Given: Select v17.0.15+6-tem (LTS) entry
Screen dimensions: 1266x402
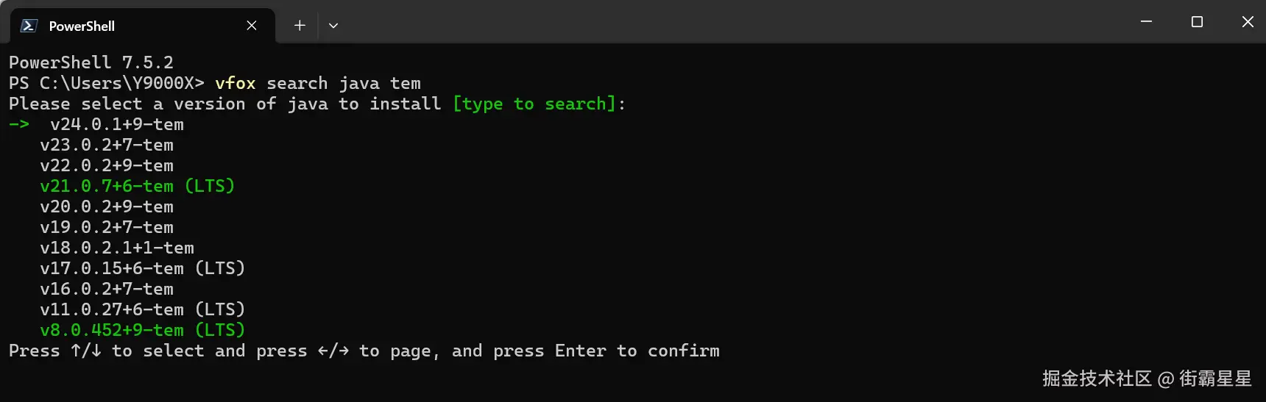Looking at the screenshot, I should (x=143, y=268).
